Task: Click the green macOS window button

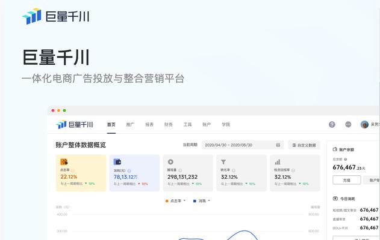Action: pyautogui.click(x=64, y=110)
